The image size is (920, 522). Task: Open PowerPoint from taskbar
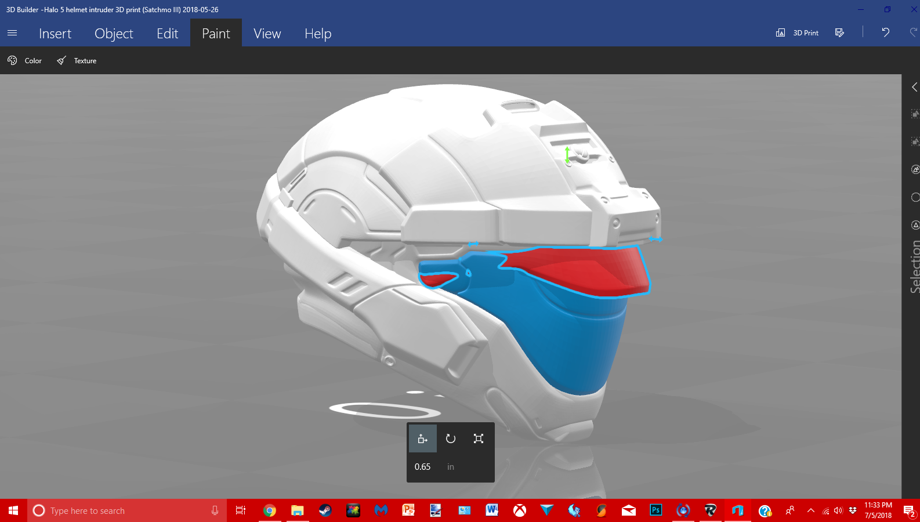click(x=408, y=510)
